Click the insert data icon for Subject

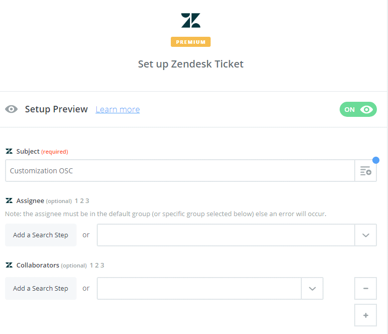pos(365,171)
